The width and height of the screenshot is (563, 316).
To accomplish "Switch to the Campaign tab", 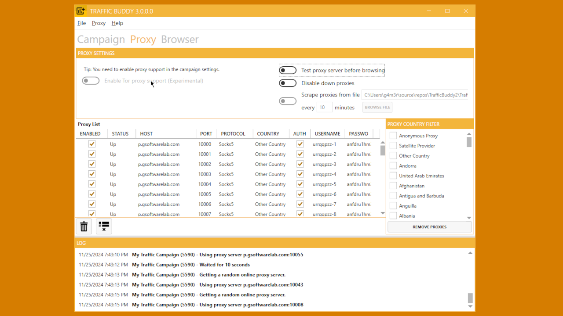I will coord(101,39).
